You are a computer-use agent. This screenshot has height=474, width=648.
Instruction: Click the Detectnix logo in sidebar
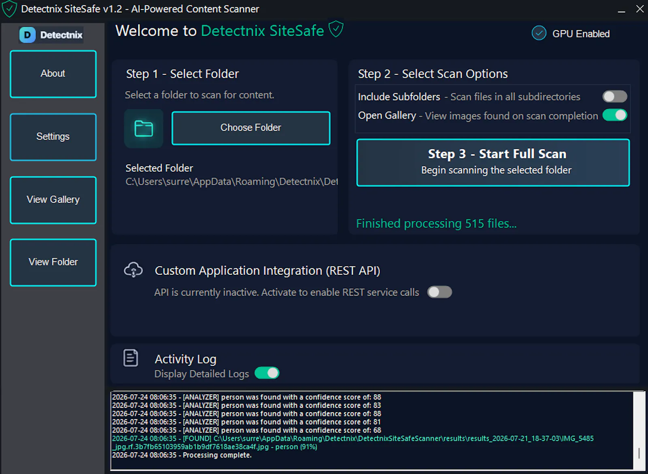tap(51, 35)
